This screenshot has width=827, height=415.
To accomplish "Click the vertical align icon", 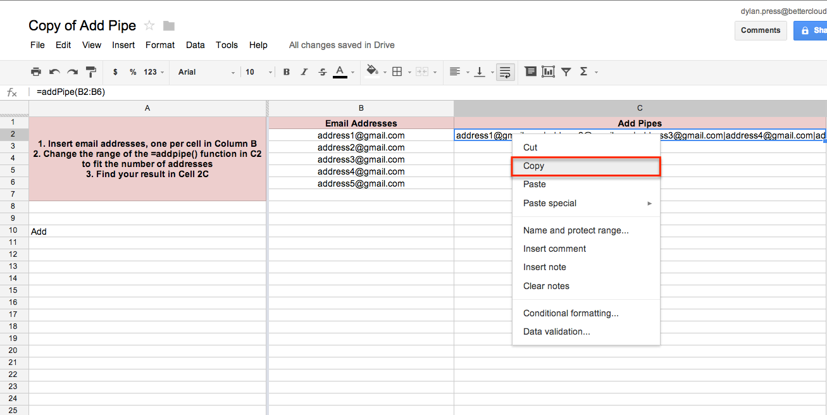I will tap(480, 72).
